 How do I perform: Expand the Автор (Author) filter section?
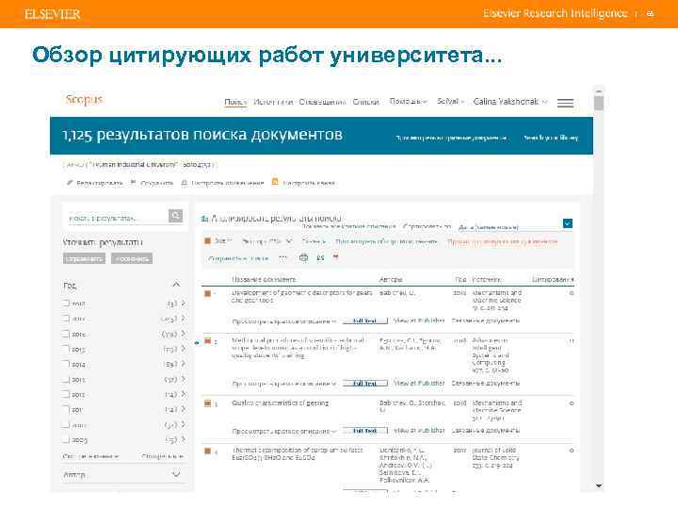pos(176,474)
